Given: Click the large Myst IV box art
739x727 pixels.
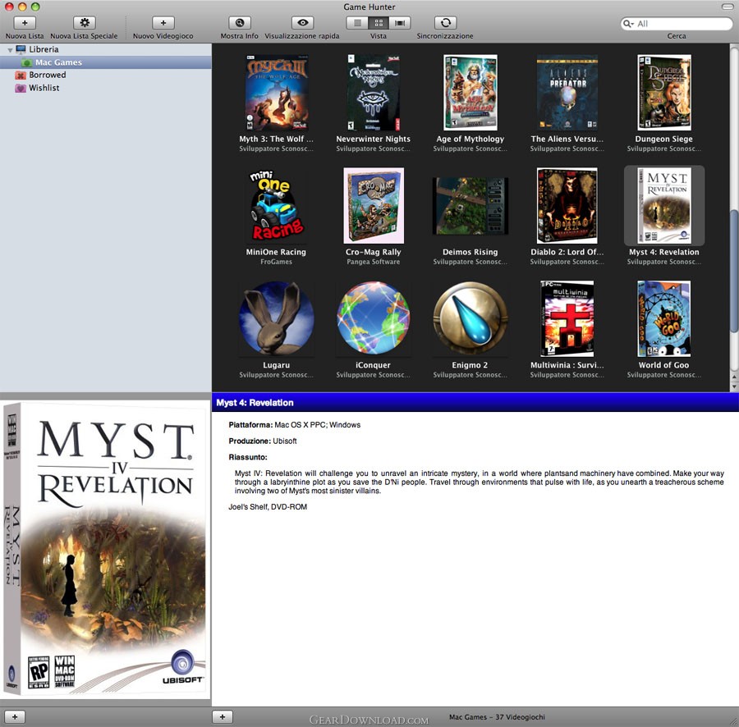Looking at the screenshot, I should pyautogui.click(x=106, y=549).
